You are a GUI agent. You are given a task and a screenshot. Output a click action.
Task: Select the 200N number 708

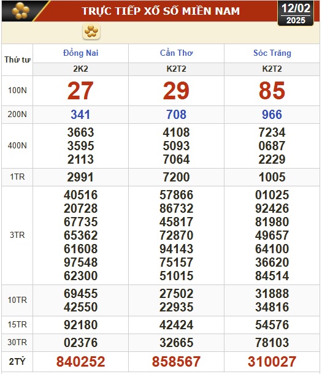[176, 115]
